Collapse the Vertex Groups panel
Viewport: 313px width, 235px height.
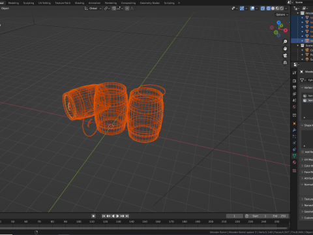click(x=302, y=87)
